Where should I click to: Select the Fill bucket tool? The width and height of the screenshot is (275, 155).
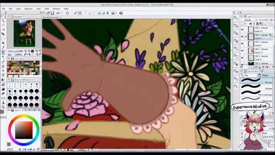3,84
